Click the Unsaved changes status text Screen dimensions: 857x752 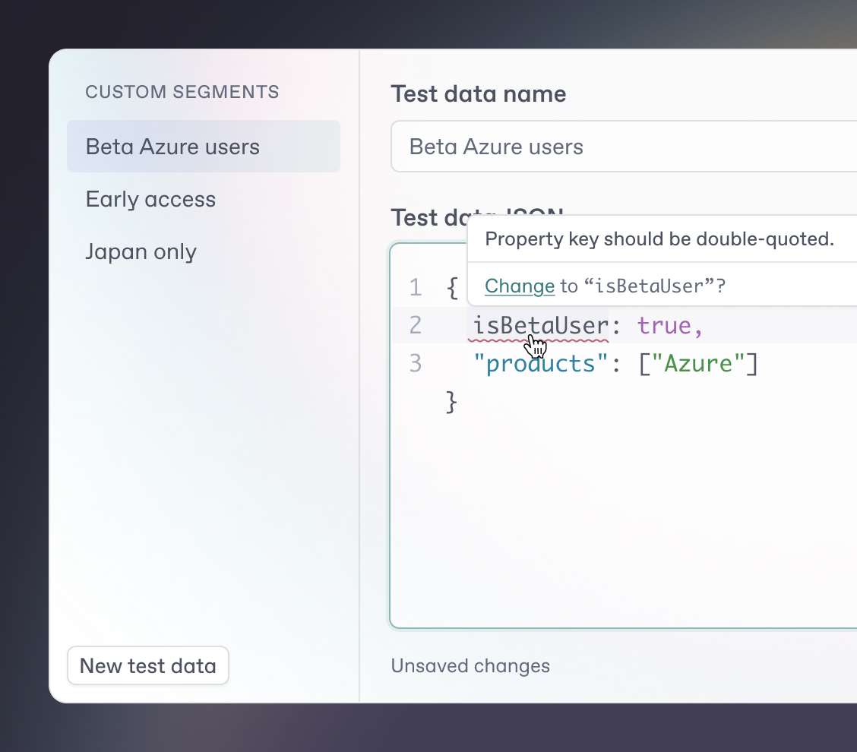coord(470,665)
